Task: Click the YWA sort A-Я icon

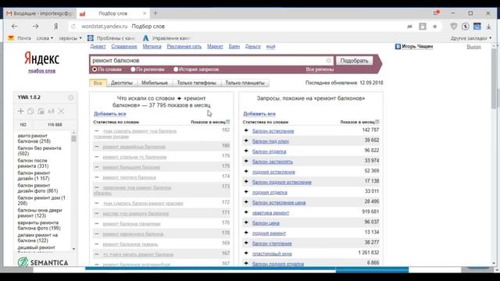Action: [51, 111]
